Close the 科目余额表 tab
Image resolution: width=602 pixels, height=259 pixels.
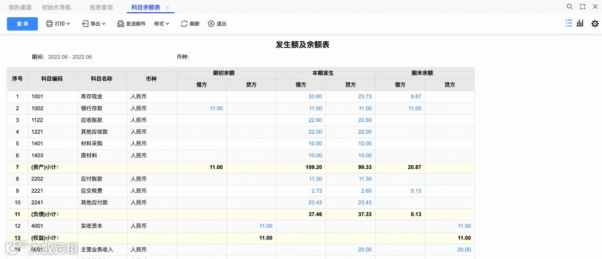coord(167,7)
